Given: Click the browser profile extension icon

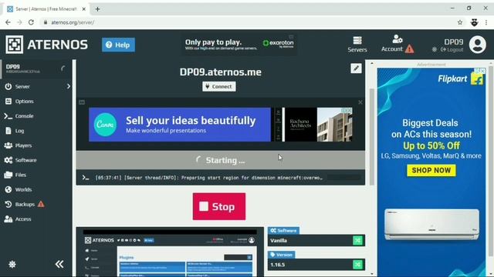Looking at the screenshot, I should [474, 22].
